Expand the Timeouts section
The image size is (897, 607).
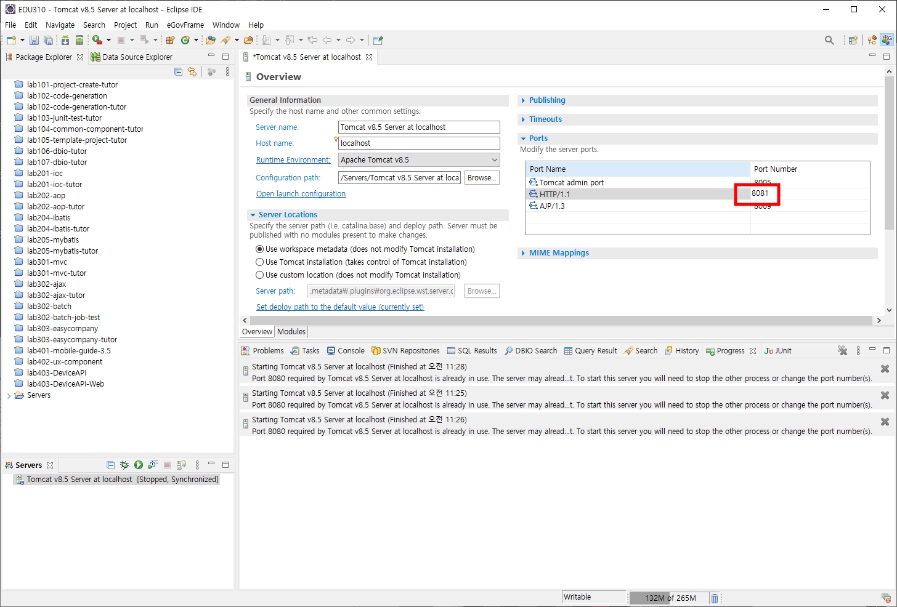[x=524, y=119]
